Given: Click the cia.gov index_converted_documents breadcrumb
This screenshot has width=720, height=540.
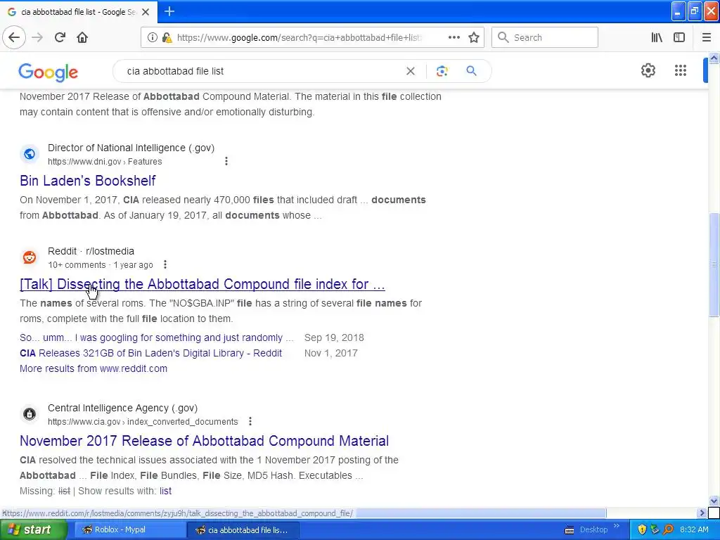Looking at the screenshot, I should (143, 422).
